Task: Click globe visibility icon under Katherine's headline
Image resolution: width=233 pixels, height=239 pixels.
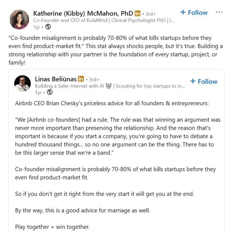Action: (48, 27)
